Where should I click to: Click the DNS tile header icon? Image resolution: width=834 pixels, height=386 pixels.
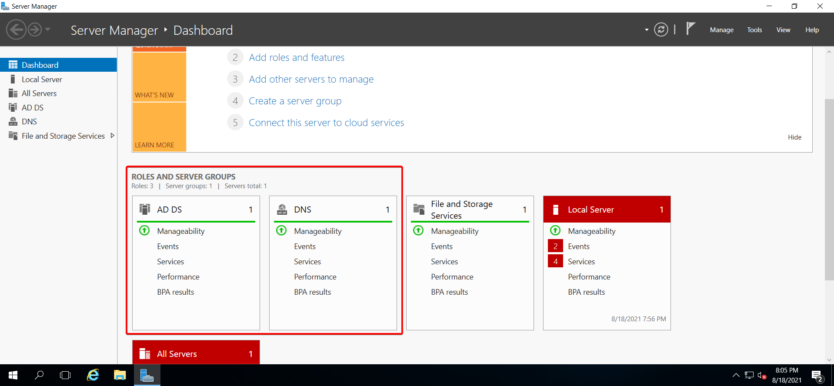click(x=282, y=209)
